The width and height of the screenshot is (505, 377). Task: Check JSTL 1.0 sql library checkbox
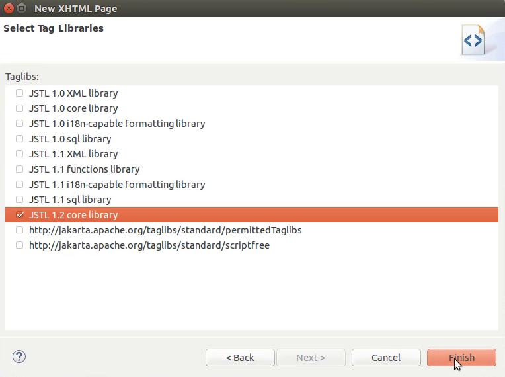(20, 138)
